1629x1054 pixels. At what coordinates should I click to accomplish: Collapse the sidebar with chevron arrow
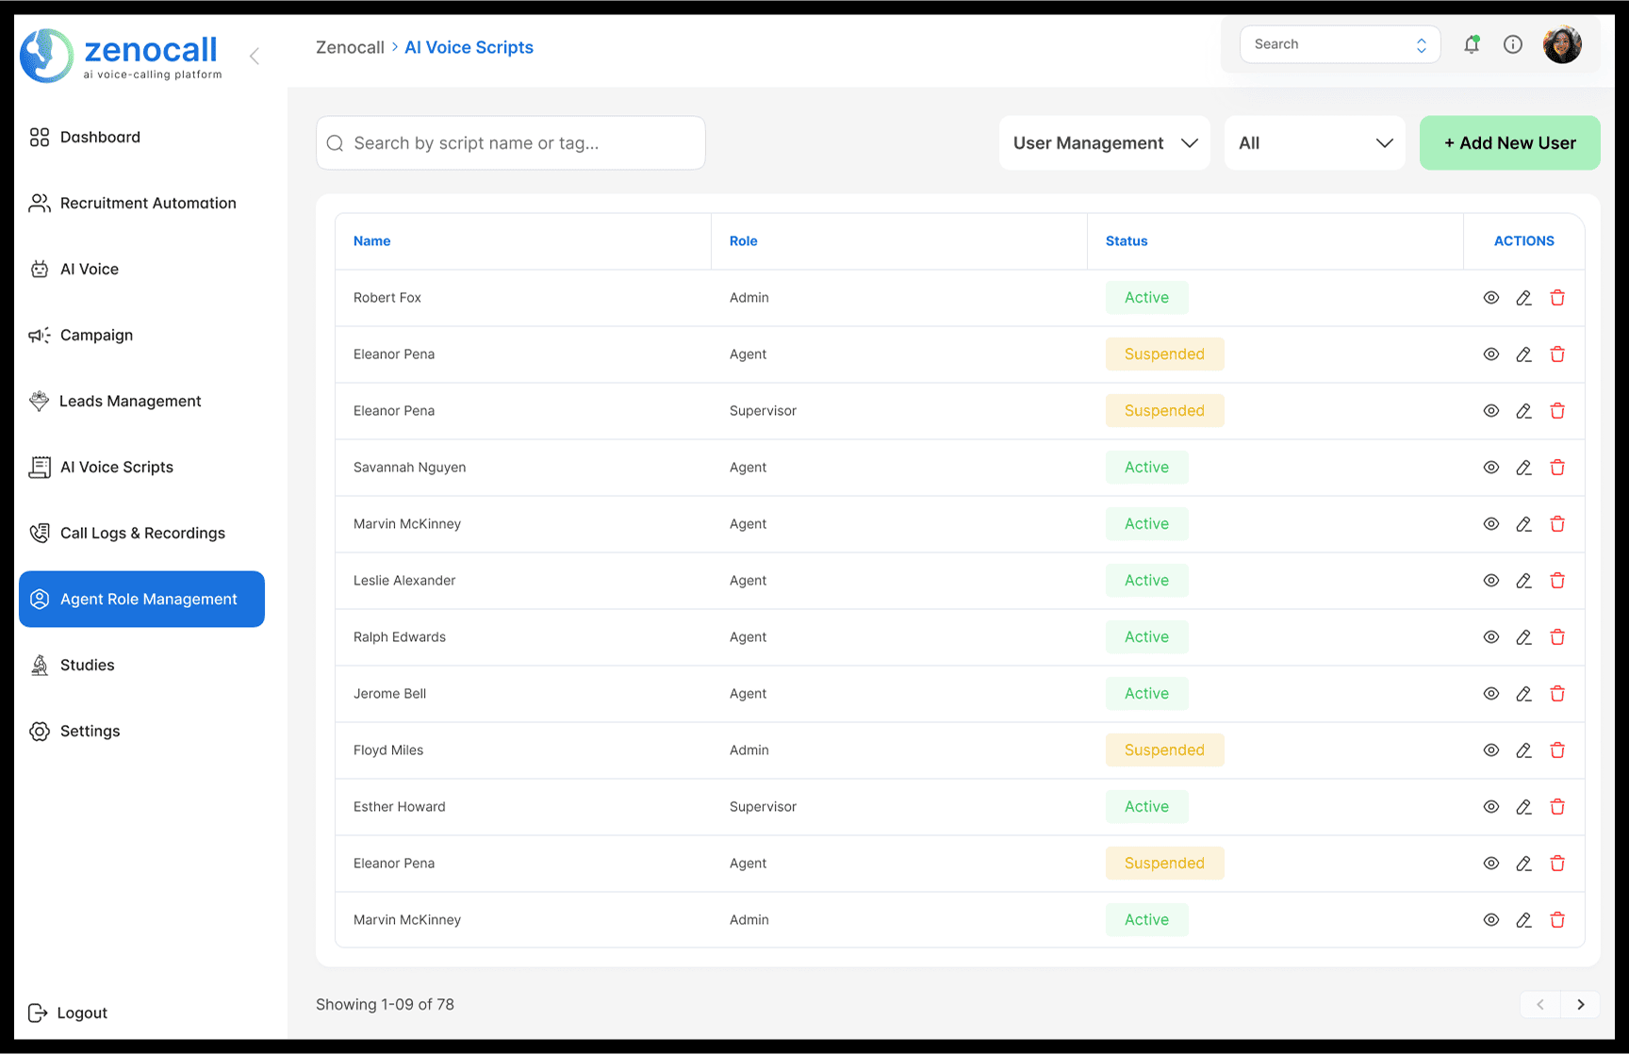[x=255, y=56]
